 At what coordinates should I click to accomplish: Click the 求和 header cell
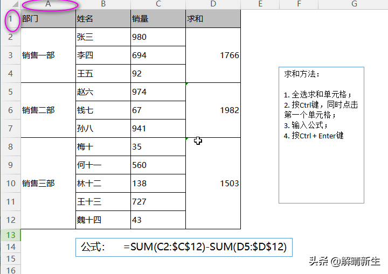point(213,18)
